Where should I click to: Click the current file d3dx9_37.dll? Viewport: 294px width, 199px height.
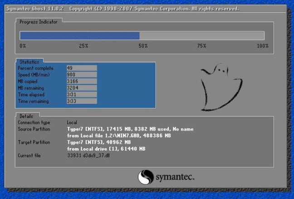88,155
